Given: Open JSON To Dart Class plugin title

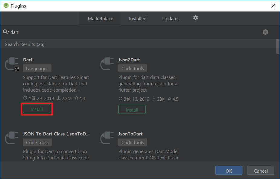Looking at the screenshot, I should pos(56,134).
